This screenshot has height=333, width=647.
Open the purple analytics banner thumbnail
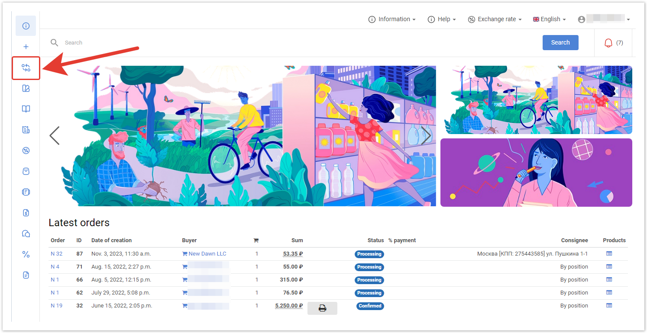click(536, 173)
